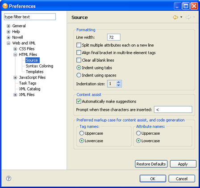200x188 pixels.
Task: Click the Restore Defaults button
Action: tap(151, 164)
